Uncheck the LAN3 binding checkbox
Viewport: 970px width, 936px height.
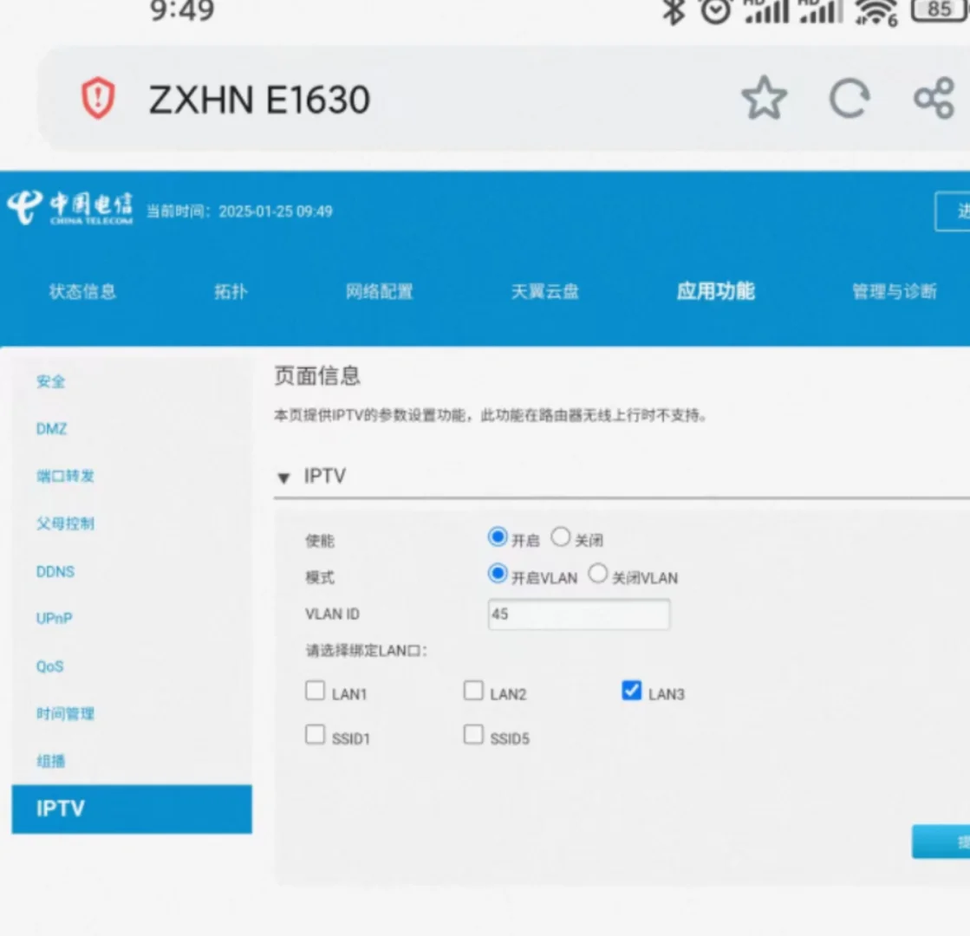[631, 689]
